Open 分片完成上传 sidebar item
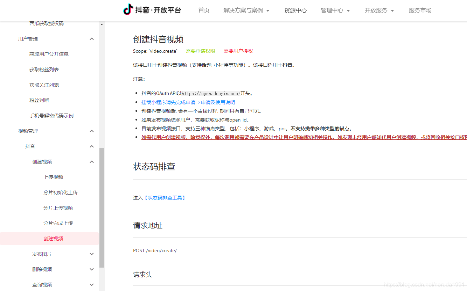467x291 pixels. (x=58, y=223)
